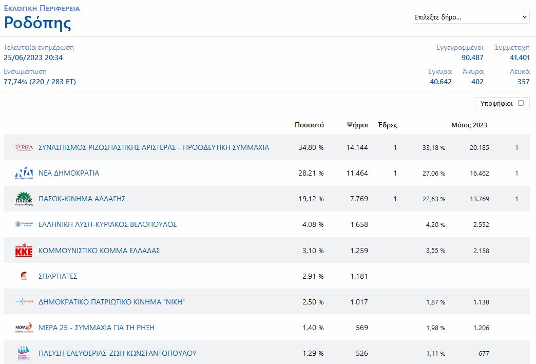536x364 pixels.
Task: Click the Ροδόπης region heading
Action: pos(37,23)
